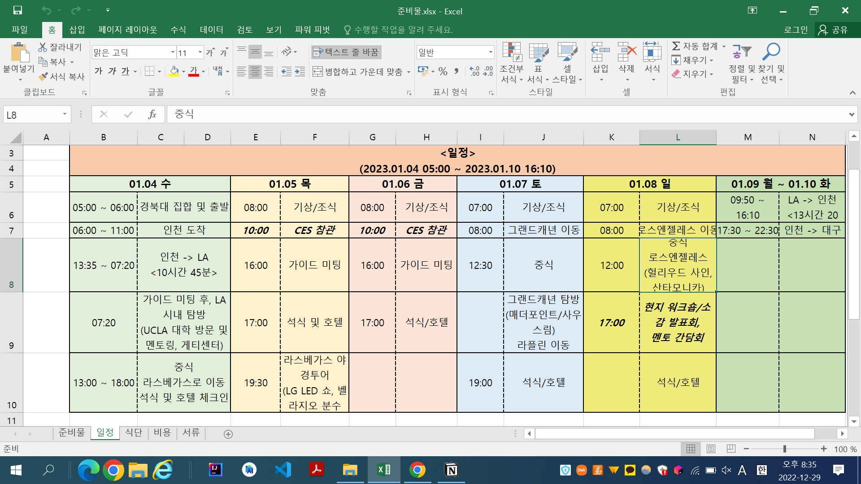Image resolution: width=861 pixels, height=484 pixels.
Task: Expand the font name dropdown
Action: 173,52
